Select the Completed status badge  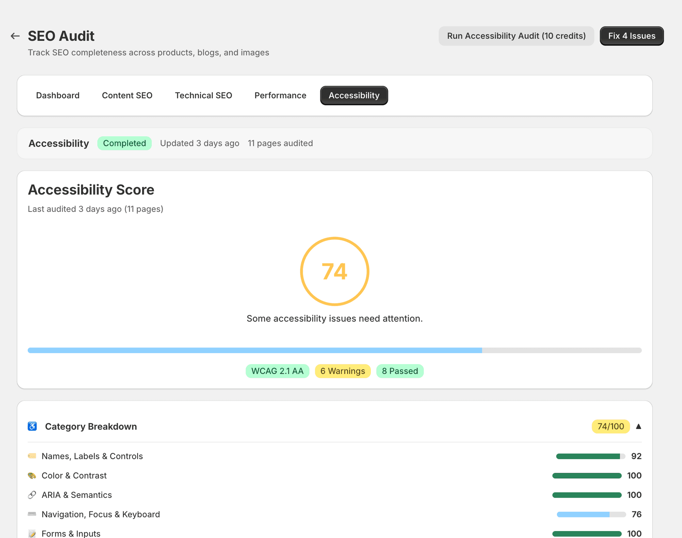pos(125,143)
